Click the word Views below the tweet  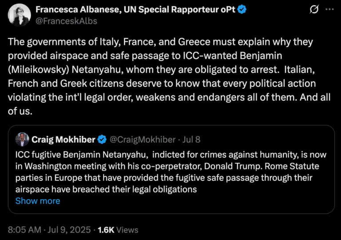(127, 230)
